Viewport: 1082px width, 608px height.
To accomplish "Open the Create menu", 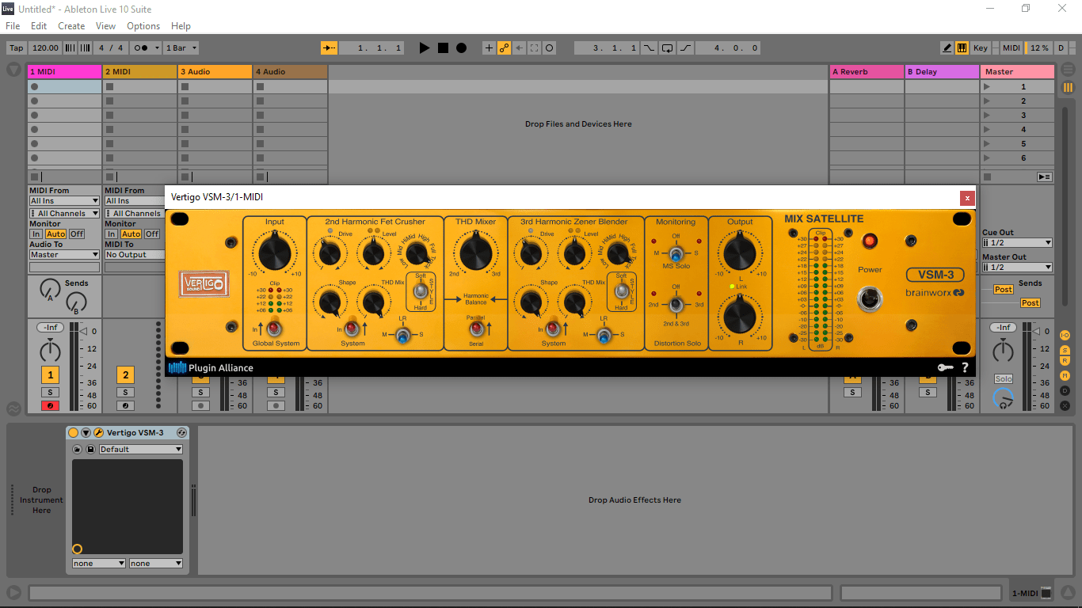I will 71,26.
